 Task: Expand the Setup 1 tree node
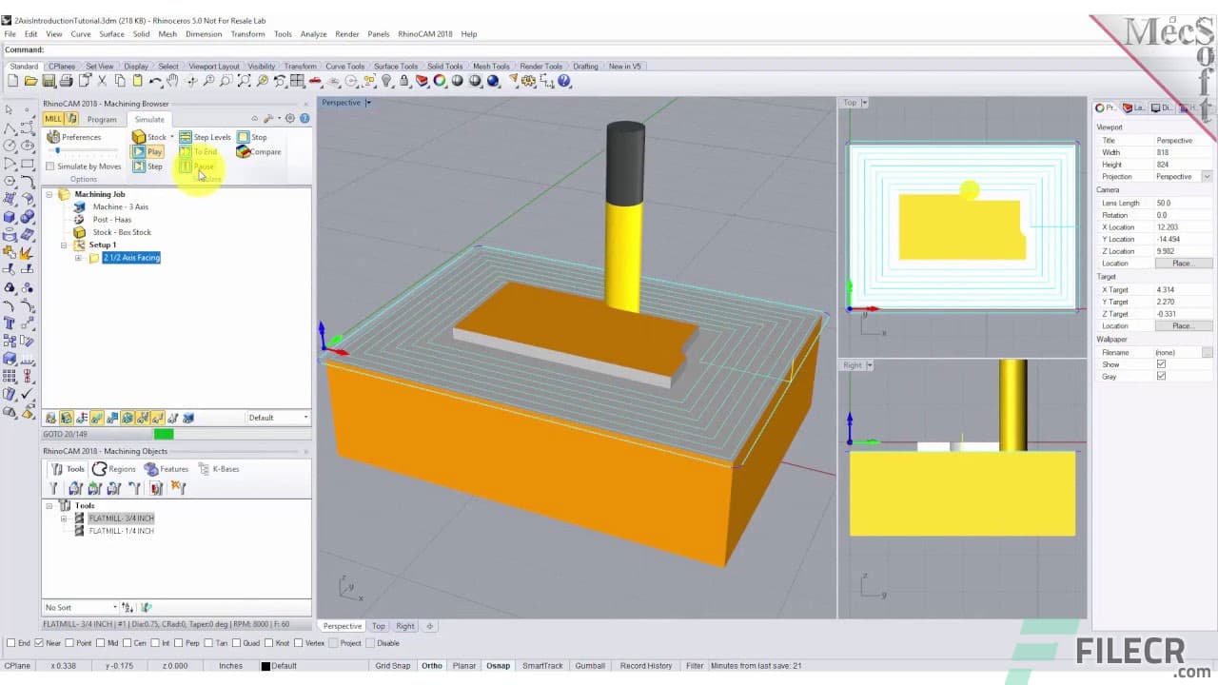[x=64, y=245]
